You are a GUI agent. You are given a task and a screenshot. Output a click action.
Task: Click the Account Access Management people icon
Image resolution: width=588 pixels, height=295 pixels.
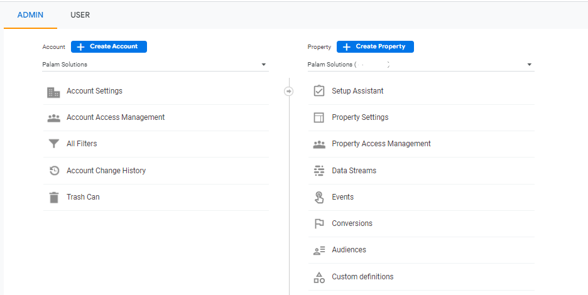pos(54,118)
